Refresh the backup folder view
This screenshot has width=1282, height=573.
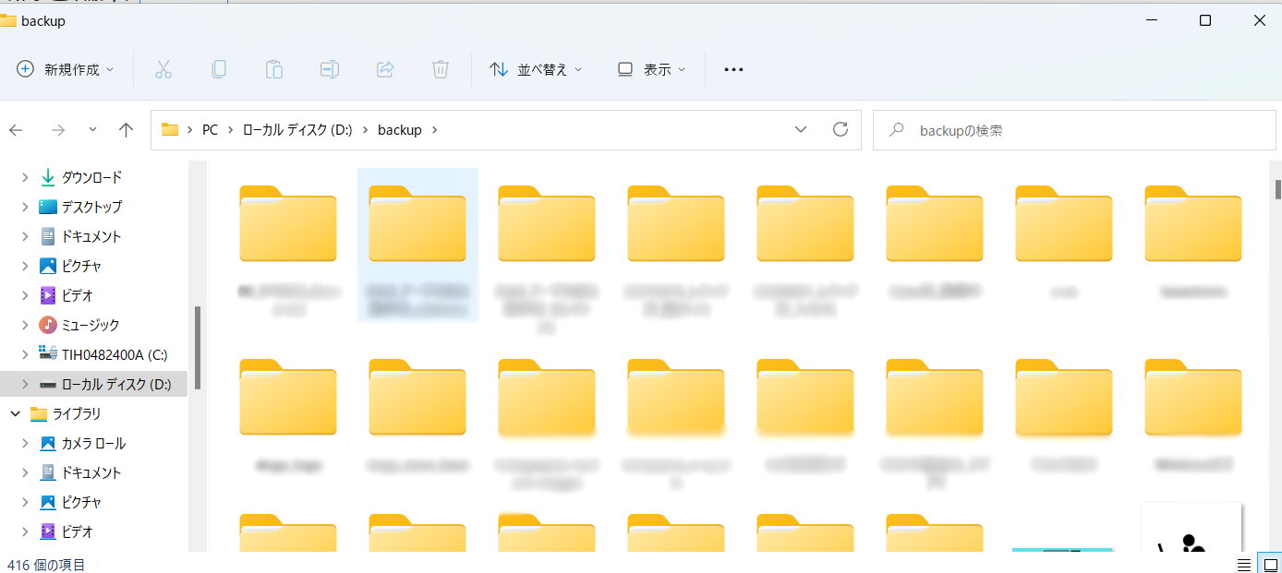[x=840, y=130]
